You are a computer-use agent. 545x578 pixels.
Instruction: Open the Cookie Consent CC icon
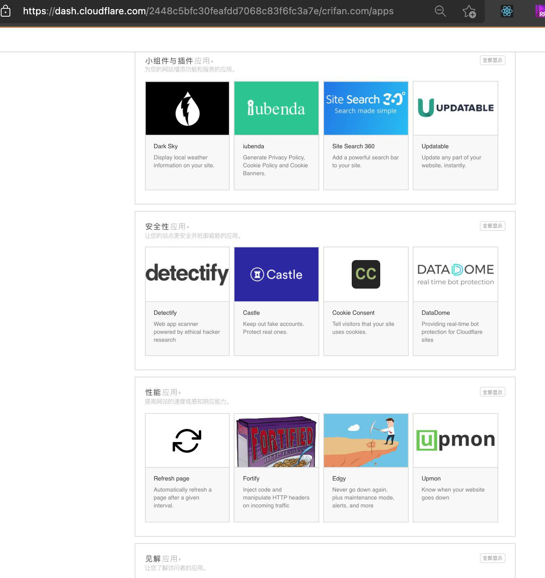(x=366, y=274)
